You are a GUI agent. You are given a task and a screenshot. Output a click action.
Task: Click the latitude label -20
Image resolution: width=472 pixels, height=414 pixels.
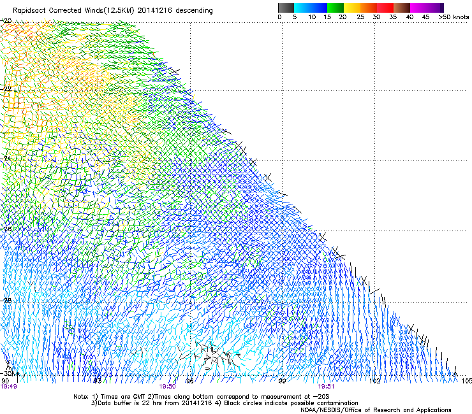click(7, 21)
